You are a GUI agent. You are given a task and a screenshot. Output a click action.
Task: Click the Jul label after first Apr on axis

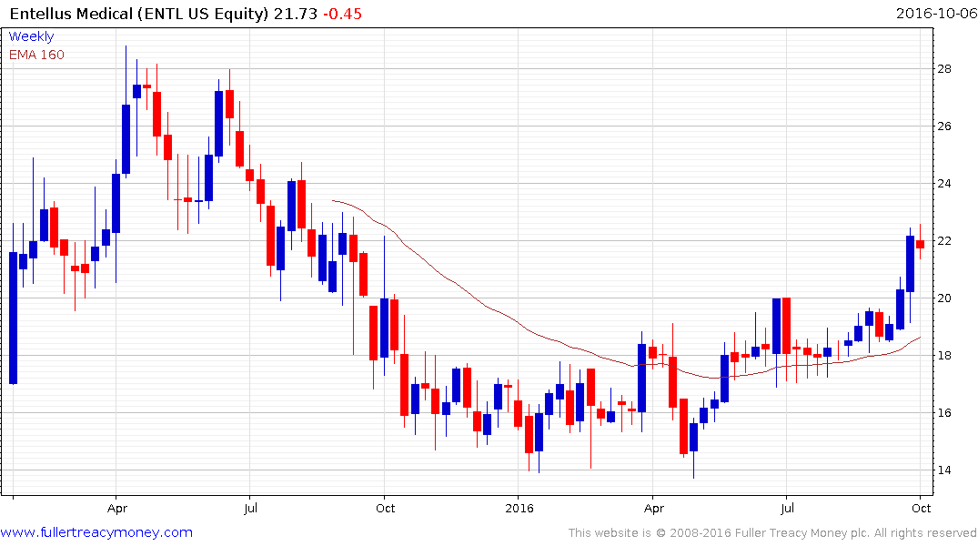(251, 509)
